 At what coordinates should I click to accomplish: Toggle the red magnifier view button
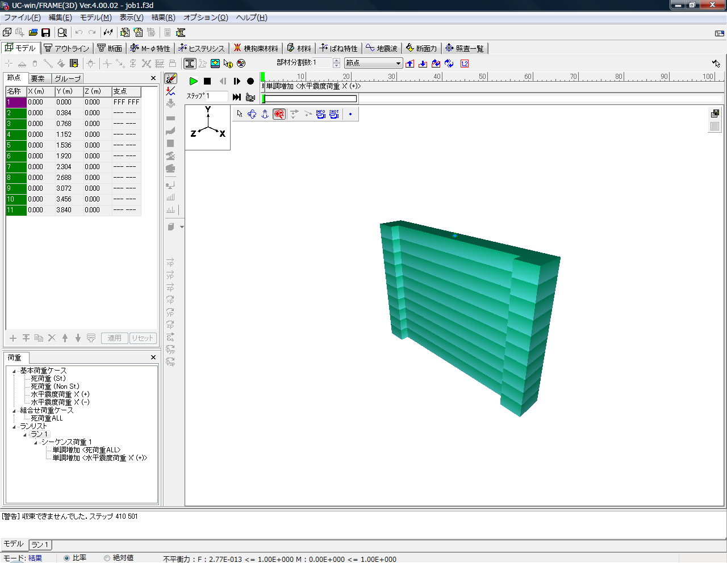point(279,114)
